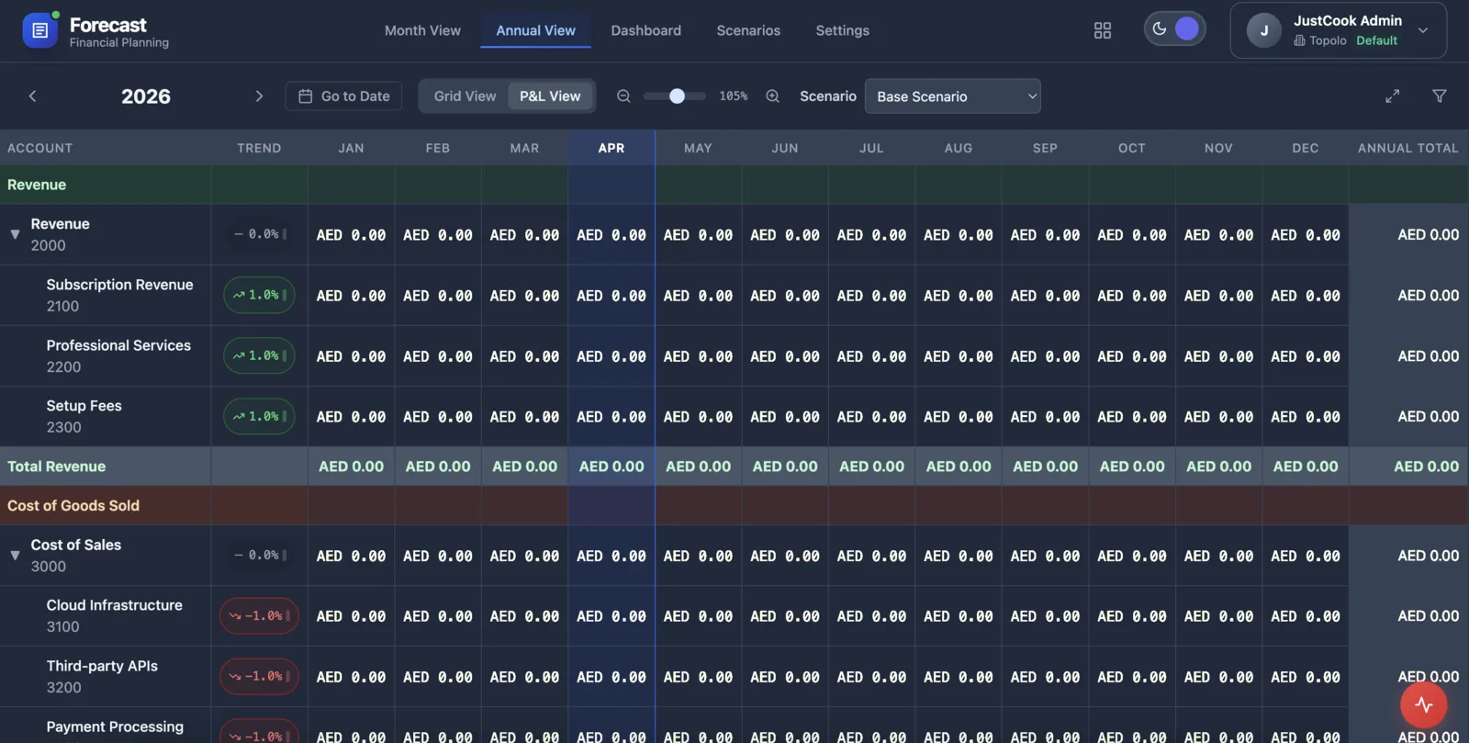Select the P&L View option
This screenshot has width=1469, height=743.
click(x=550, y=96)
